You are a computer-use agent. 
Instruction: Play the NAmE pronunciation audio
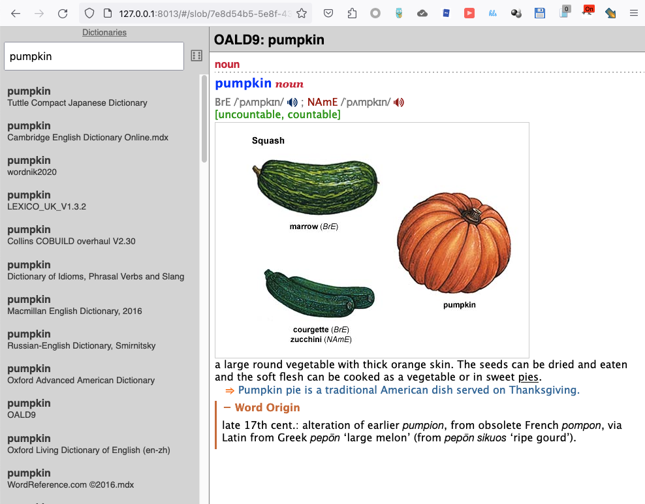click(x=399, y=102)
